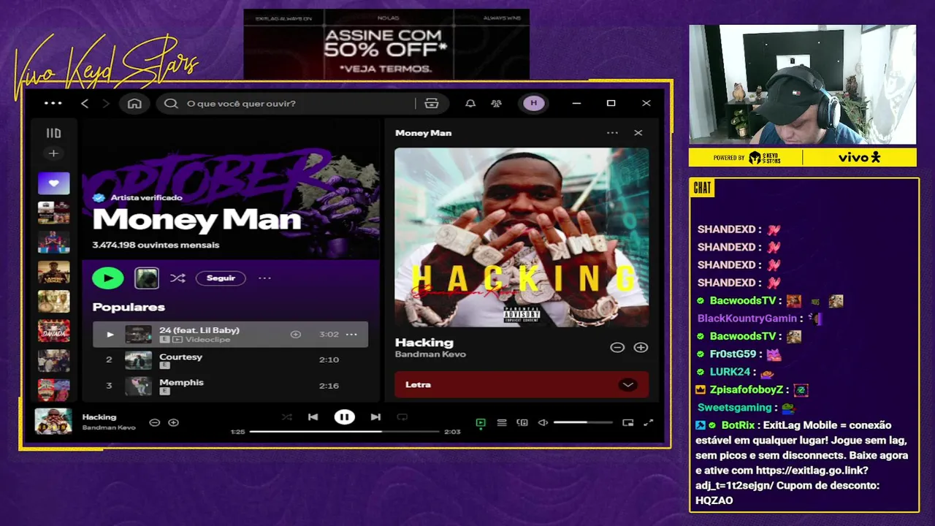The width and height of the screenshot is (935, 526).
Task: Skip to previous track
Action: (x=313, y=417)
